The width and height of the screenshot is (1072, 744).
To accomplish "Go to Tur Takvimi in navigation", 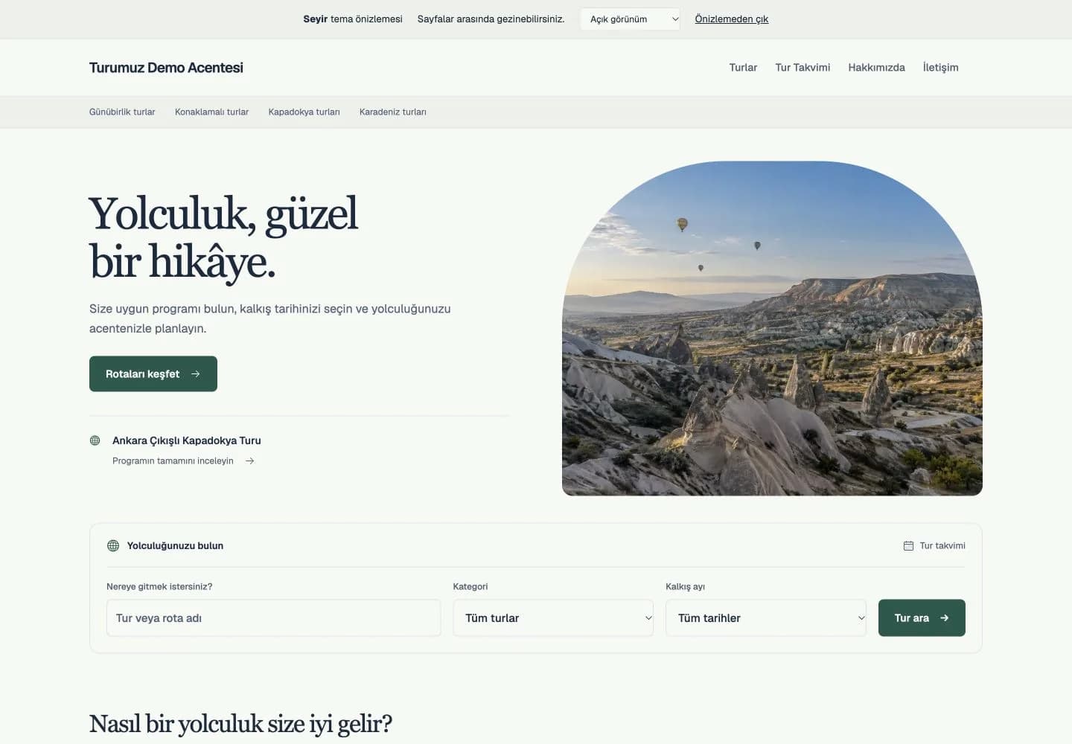I will click(x=803, y=67).
